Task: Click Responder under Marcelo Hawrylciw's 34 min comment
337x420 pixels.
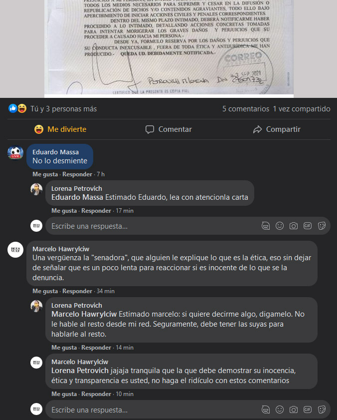Action: (x=77, y=291)
